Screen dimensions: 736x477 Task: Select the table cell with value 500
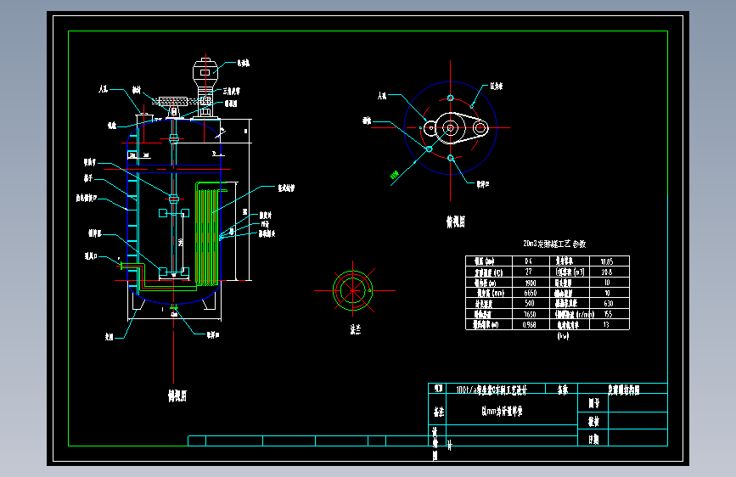tap(531, 303)
